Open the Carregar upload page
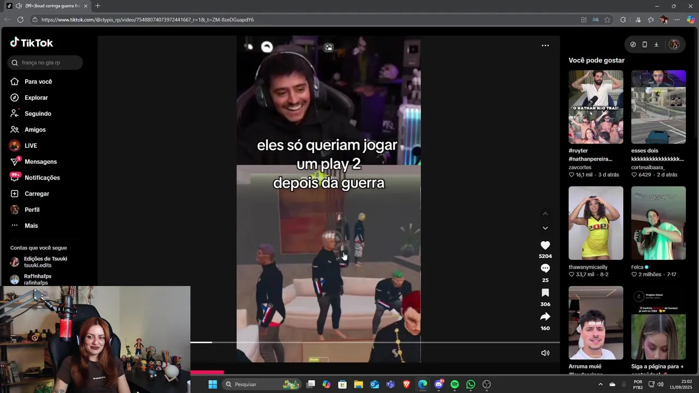The width and height of the screenshot is (699, 393). pyautogui.click(x=29, y=194)
